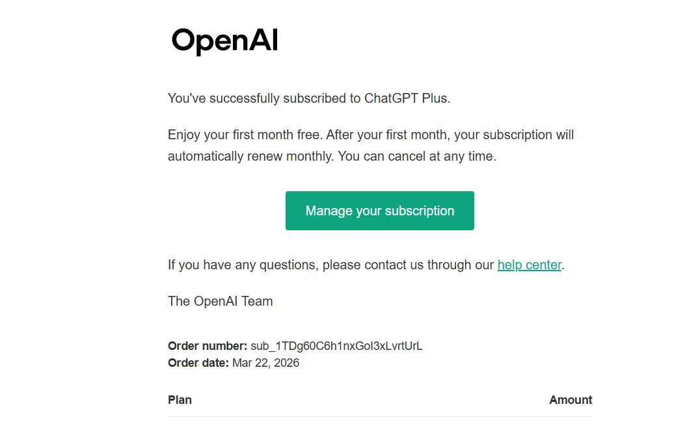Click the If you have any questions text
The image size is (700, 426).
tap(243, 265)
